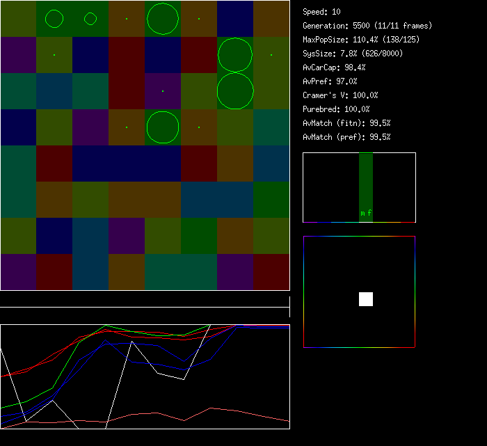Click the Purebred 100.0% statistic
This screenshot has width=487, height=446.
pos(337,109)
